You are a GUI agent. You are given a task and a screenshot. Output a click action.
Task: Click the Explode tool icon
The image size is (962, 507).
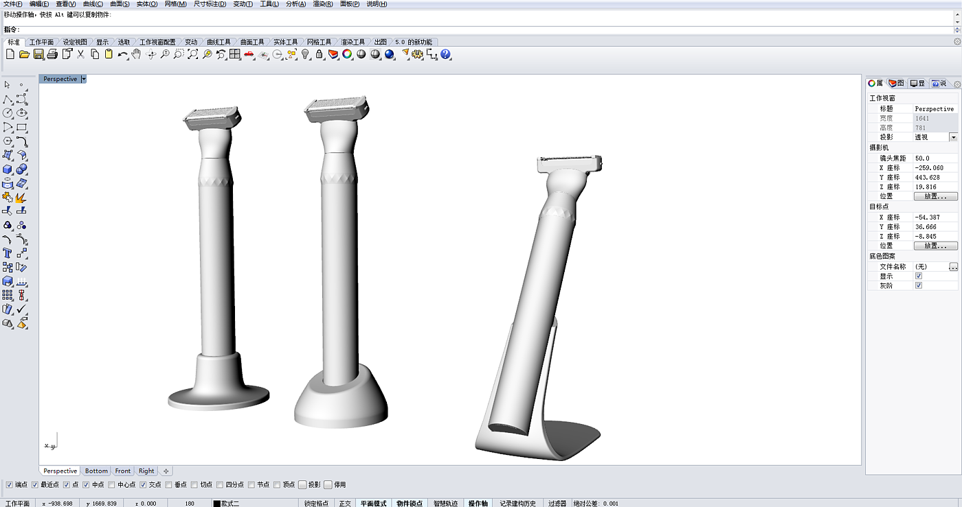point(21,198)
